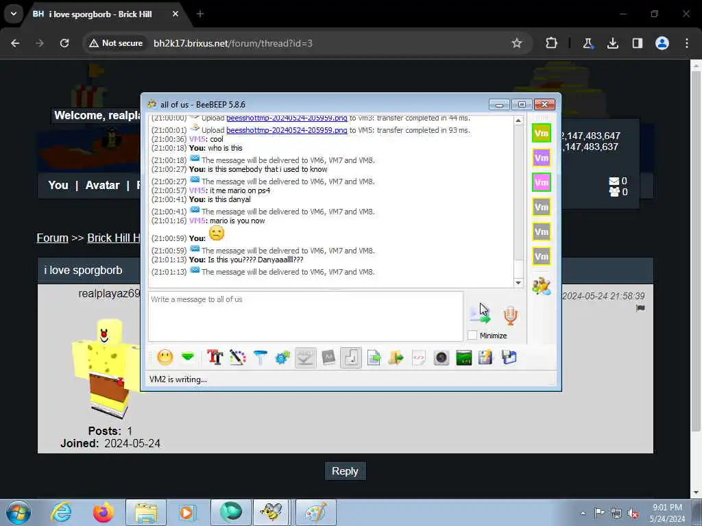Reload the page in the browser
702x526 pixels.
[64, 43]
